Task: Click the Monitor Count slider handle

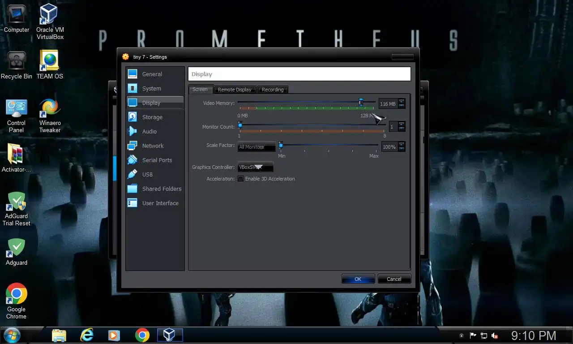Action: [240, 125]
